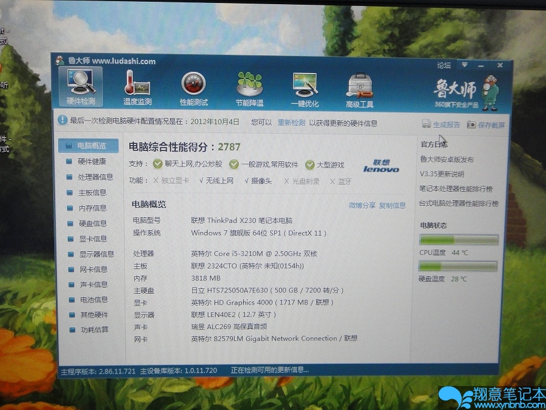Click the Ludashi title bar app icon
Screen dimensions: 546x410
60,61
